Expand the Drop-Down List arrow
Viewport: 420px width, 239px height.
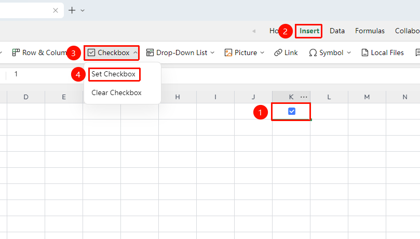212,53
